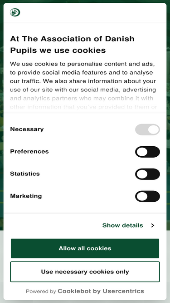Select the Necessary category label
The width and height of the screenshot is (170, 303).
click(27, 129)
